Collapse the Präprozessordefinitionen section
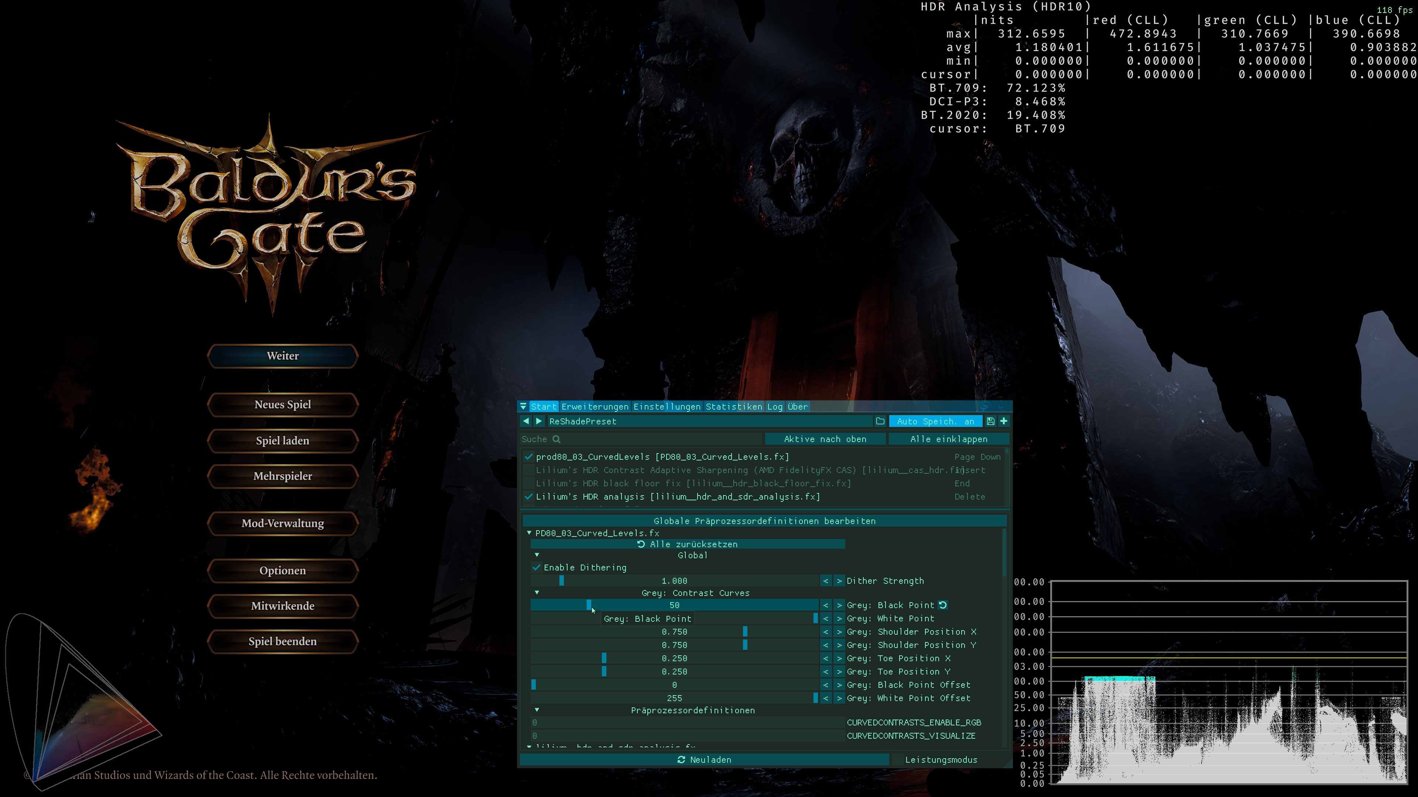This screenshot has height=797, width=1418. pos(537,710)
